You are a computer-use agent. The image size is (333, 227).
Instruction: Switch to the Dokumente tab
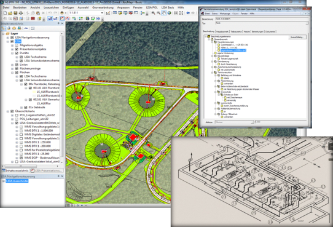[270, 31]
